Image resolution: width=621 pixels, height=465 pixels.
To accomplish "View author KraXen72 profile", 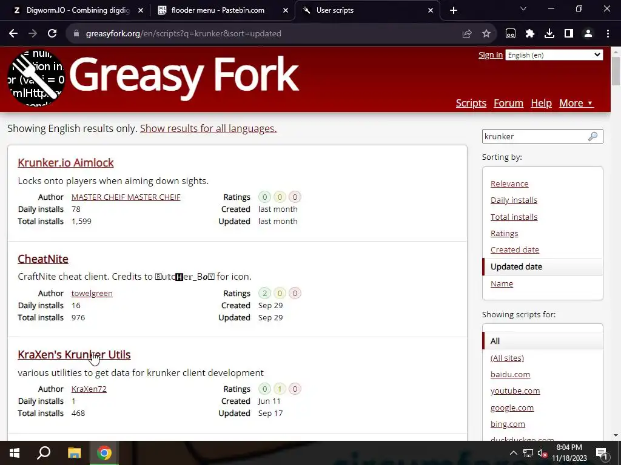I will point(89,389).
